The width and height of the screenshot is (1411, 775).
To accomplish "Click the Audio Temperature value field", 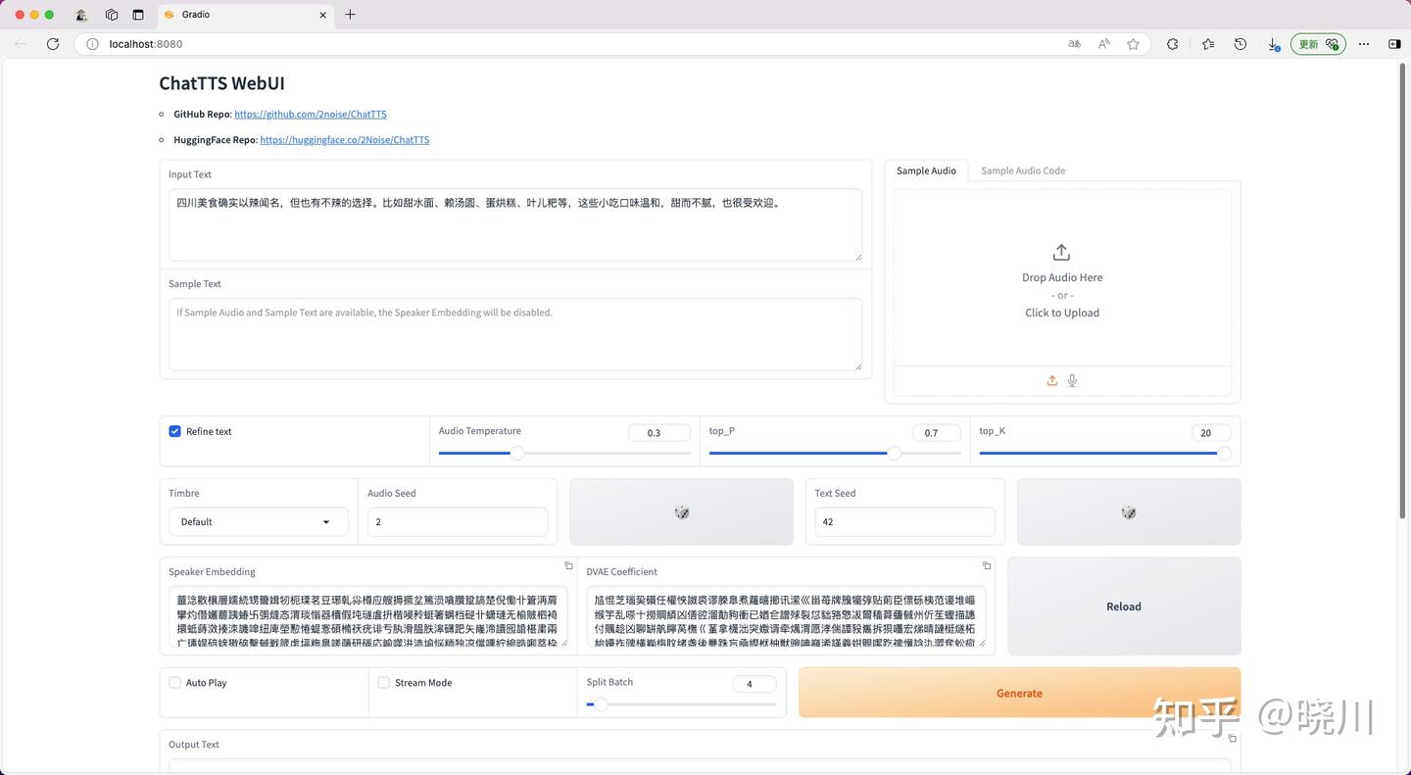I will pyautogui.click(x=659, y=433).
